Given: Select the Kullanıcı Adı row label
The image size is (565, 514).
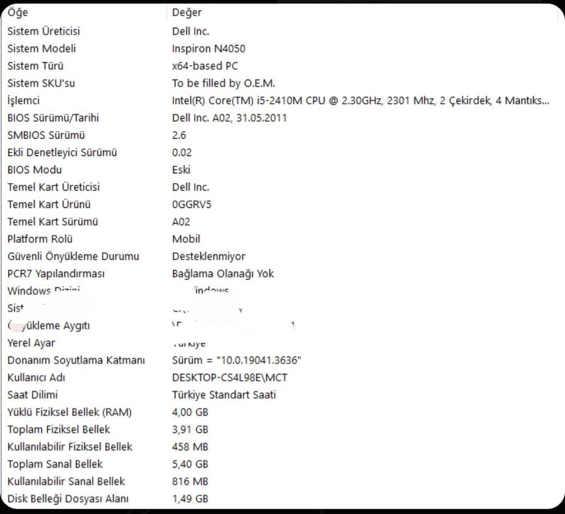Looking at the screenshot, I should 37,377.
